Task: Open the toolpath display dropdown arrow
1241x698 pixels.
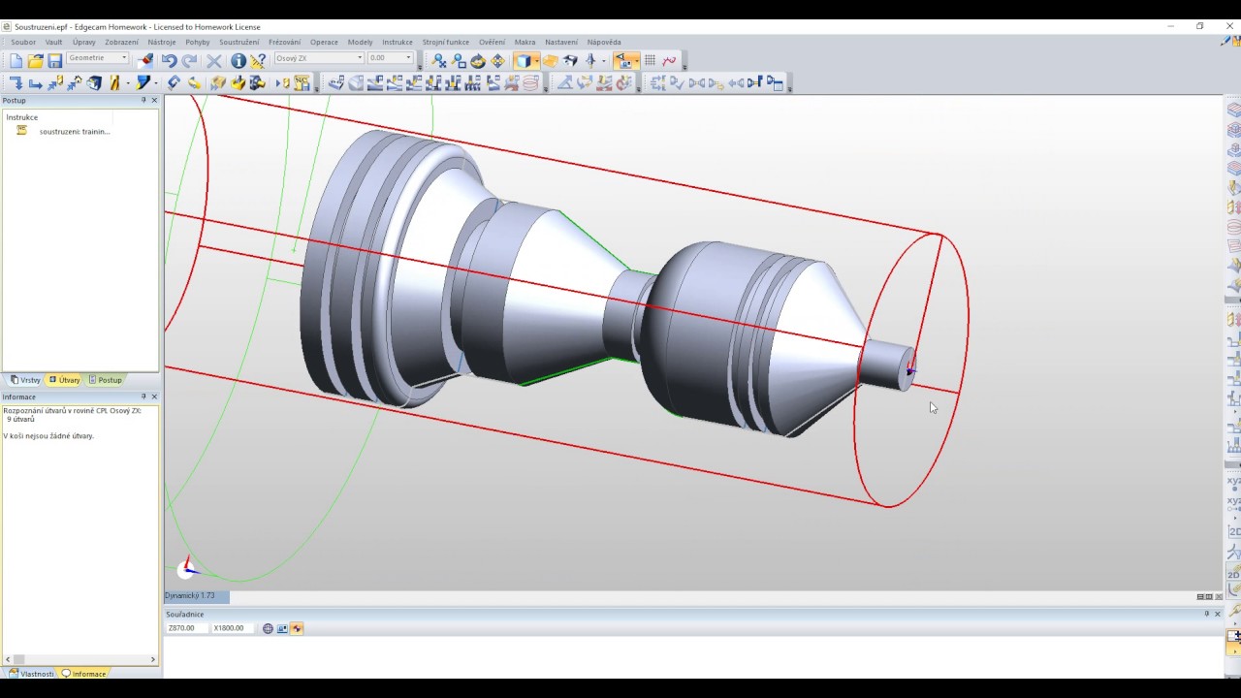Action: [603, 60]
